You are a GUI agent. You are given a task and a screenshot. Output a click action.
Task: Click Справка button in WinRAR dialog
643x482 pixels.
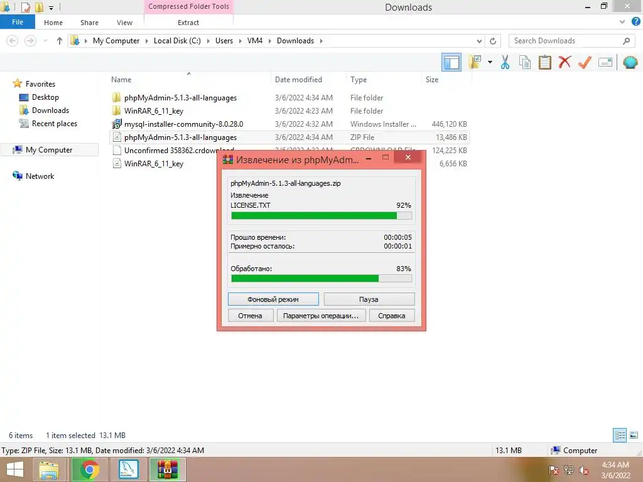click(x=392, y=316)
